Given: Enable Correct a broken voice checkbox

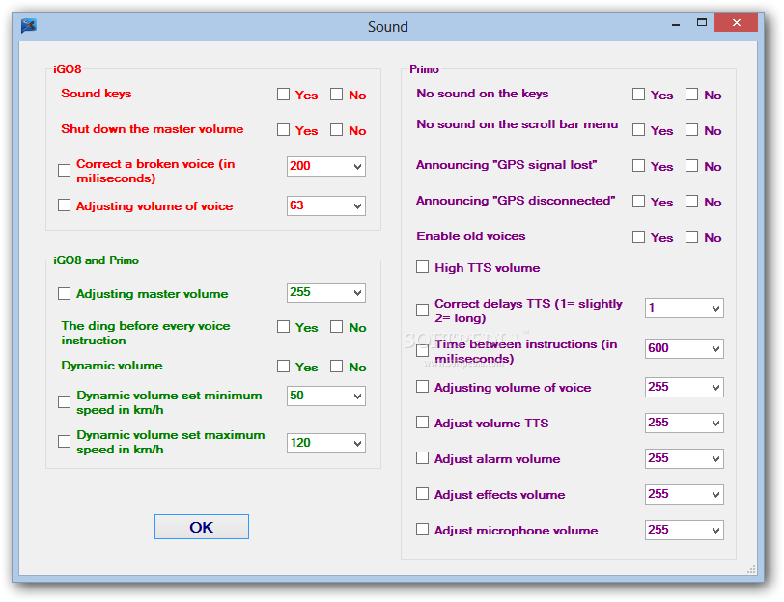Looking at the screenshot, I should (64, 171).
